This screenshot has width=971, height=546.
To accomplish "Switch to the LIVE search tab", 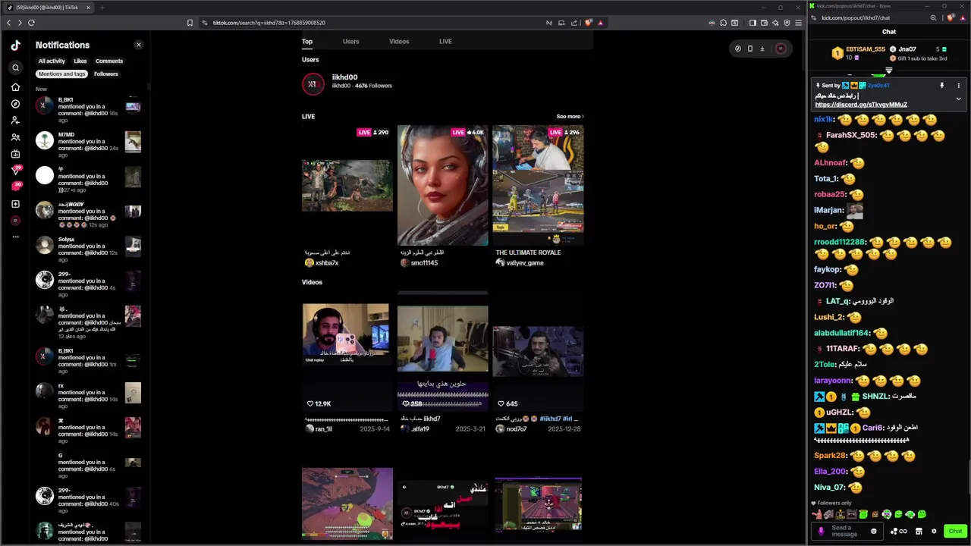I will coord(445,42).
